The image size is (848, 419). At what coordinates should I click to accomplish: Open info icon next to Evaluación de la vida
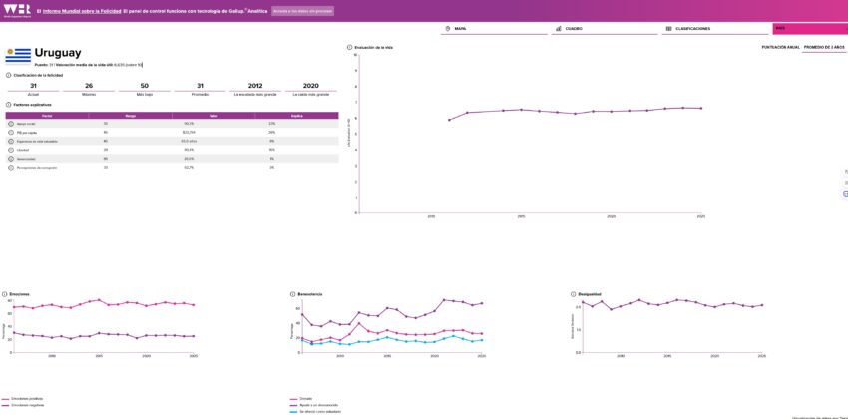(x=349, y=47)
